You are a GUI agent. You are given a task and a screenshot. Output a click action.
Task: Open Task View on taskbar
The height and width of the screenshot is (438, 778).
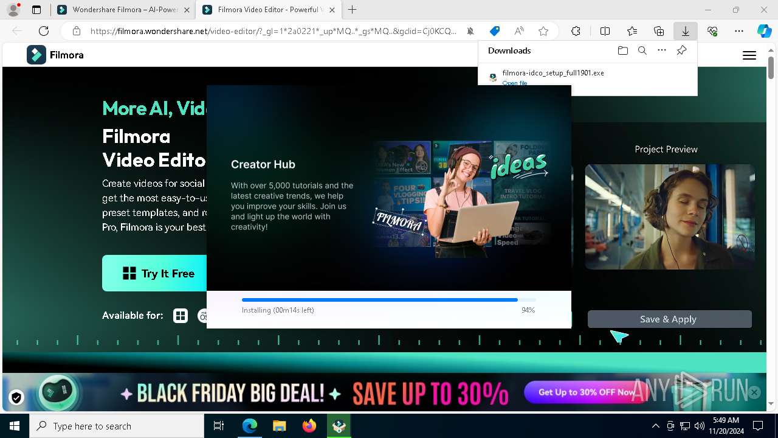tap(219, 426)
